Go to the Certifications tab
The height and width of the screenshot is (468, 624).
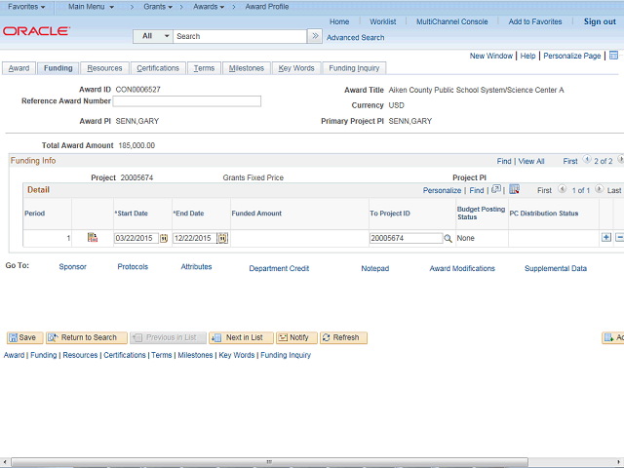[x=158, y=68]
